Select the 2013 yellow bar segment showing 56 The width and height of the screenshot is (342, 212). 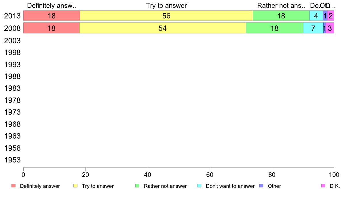point(166,16)
